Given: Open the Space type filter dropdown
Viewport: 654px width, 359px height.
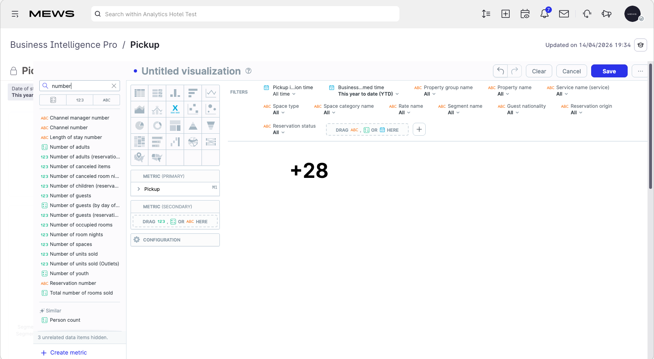Looking at the screenshot, I should click(281, 109).
